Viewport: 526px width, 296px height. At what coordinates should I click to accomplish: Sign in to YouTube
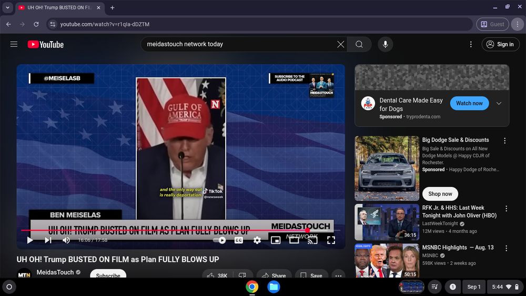click(x=500, y=44)
